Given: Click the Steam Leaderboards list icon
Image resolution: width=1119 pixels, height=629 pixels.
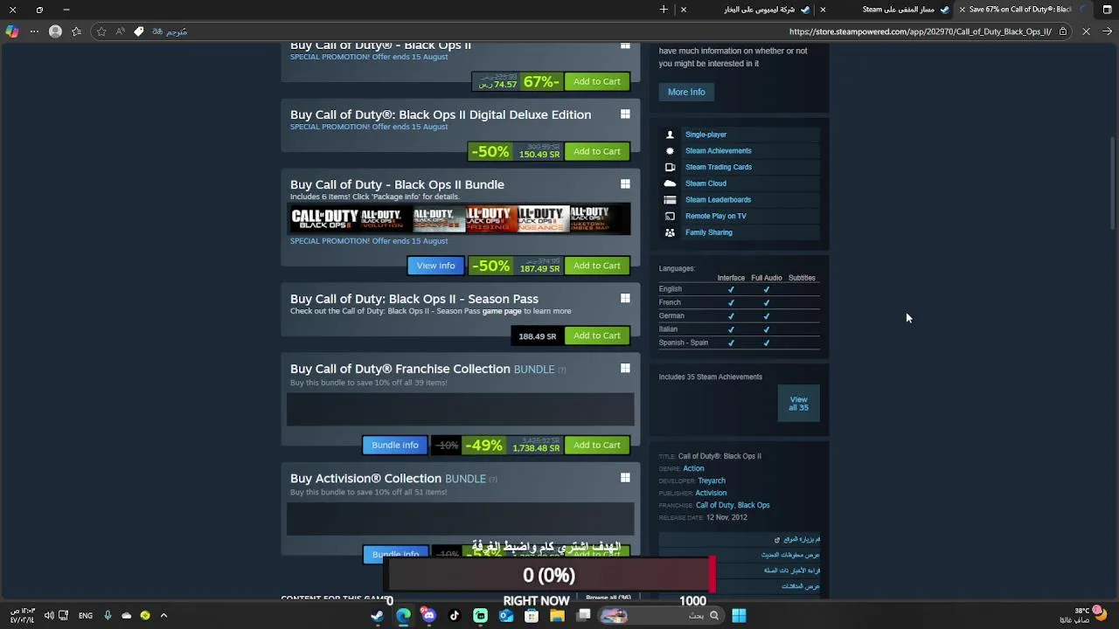Looking at the screenshot, I should (670, 200).
